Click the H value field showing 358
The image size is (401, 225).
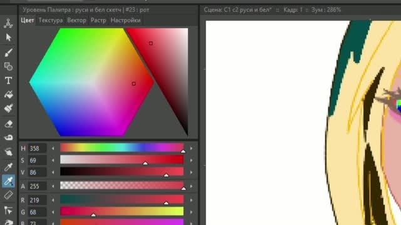coord(37,148)
